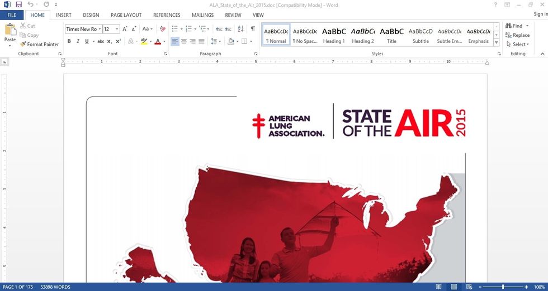Open the Change Case Aa dropdown
Image resolution: width=548 pixels, height=291 pixels.
pyautogui.click(x=147, y=29)
